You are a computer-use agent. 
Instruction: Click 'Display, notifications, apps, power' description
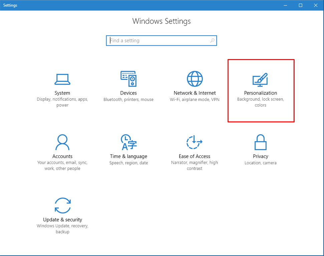pyautogui.click(x=62, y=102)
